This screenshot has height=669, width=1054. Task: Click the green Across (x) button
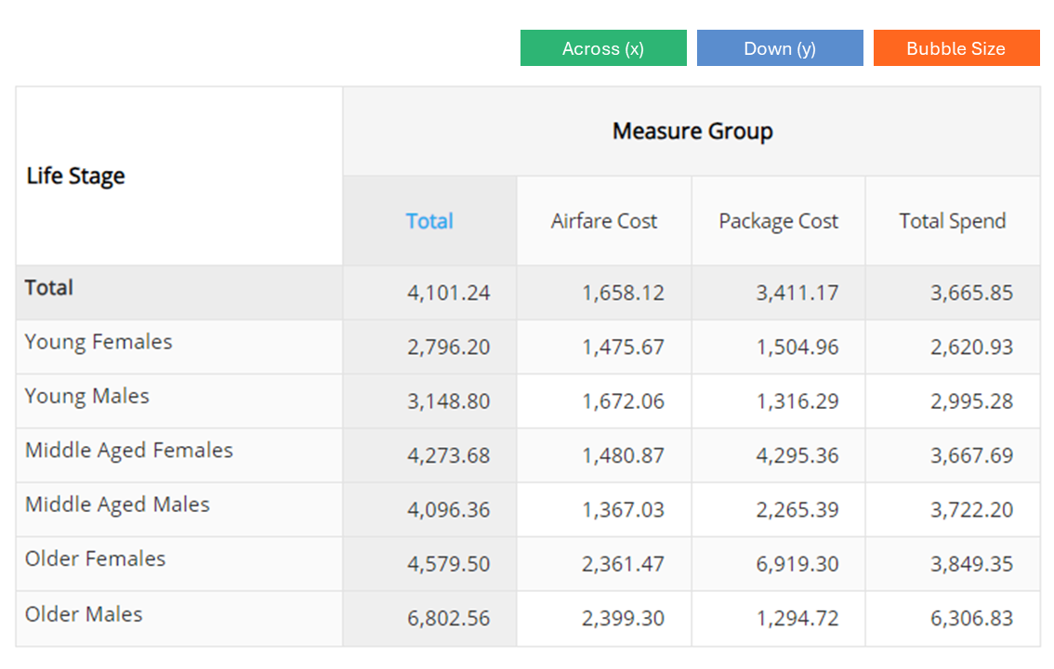click(x=603, y=47)
